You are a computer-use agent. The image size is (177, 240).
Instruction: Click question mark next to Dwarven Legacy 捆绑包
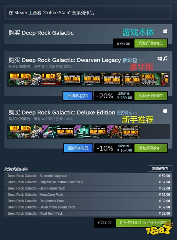(141, 61)
